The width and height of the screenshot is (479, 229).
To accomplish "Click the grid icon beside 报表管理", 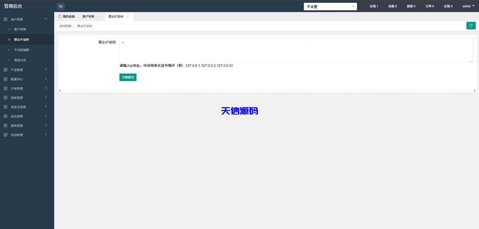I will [6, 126].
